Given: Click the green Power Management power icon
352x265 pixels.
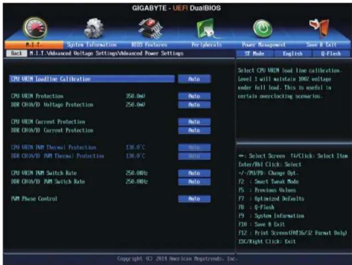Looking at the screenshot, I should tap(263, 28).
